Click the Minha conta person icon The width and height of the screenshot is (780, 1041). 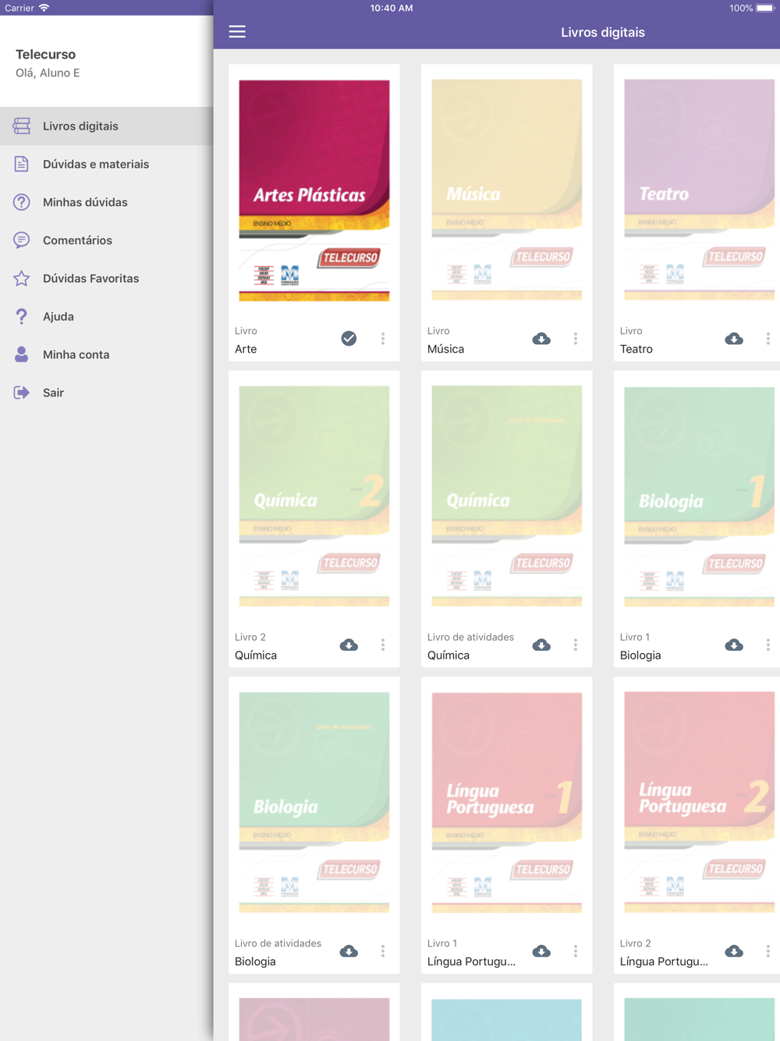22,354
